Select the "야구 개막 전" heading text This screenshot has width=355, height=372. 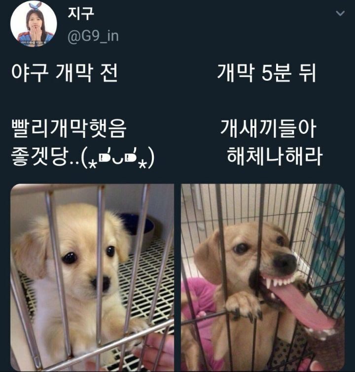click(x=65, y=73)
